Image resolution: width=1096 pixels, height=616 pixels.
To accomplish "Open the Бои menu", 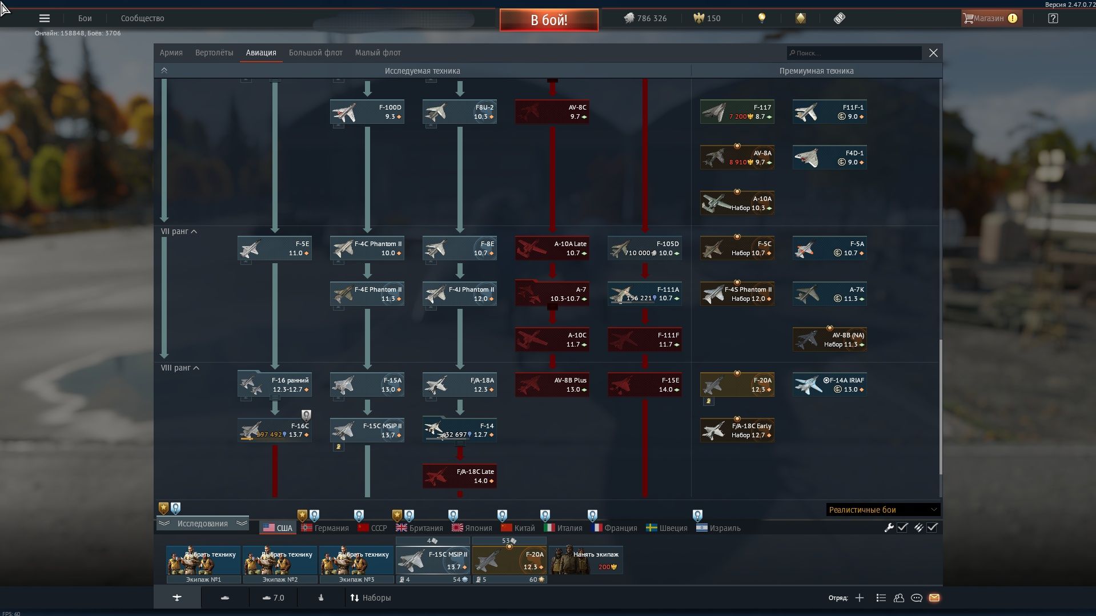I will [x=85, y=18].
